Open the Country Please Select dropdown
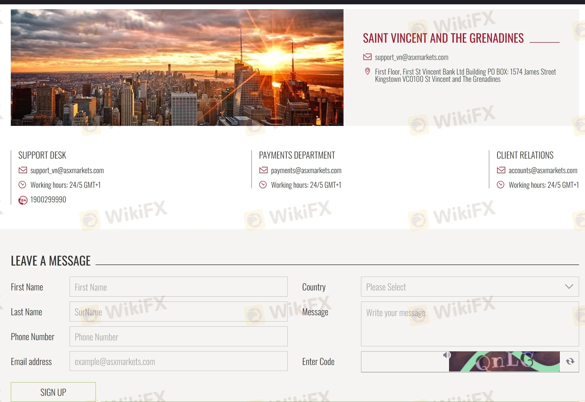Viewport: 585px width, 402px height. pyautogui.click(x=459, y=287)
